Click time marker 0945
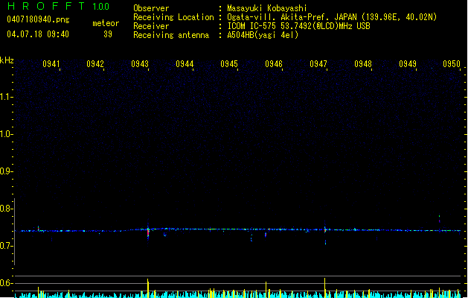This screenshot has width=468, height=298. tap(229, 64)
